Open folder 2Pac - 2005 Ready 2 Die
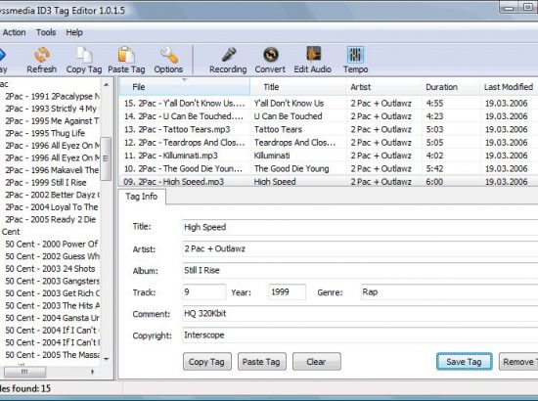The width and height of the screenshot is (538, 401). pos(51,219)
